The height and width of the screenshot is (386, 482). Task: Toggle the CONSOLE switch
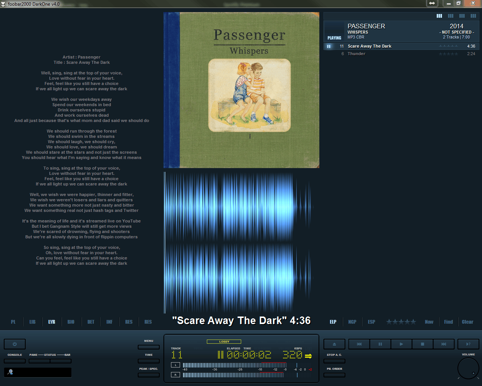click(x=15, y=361)
